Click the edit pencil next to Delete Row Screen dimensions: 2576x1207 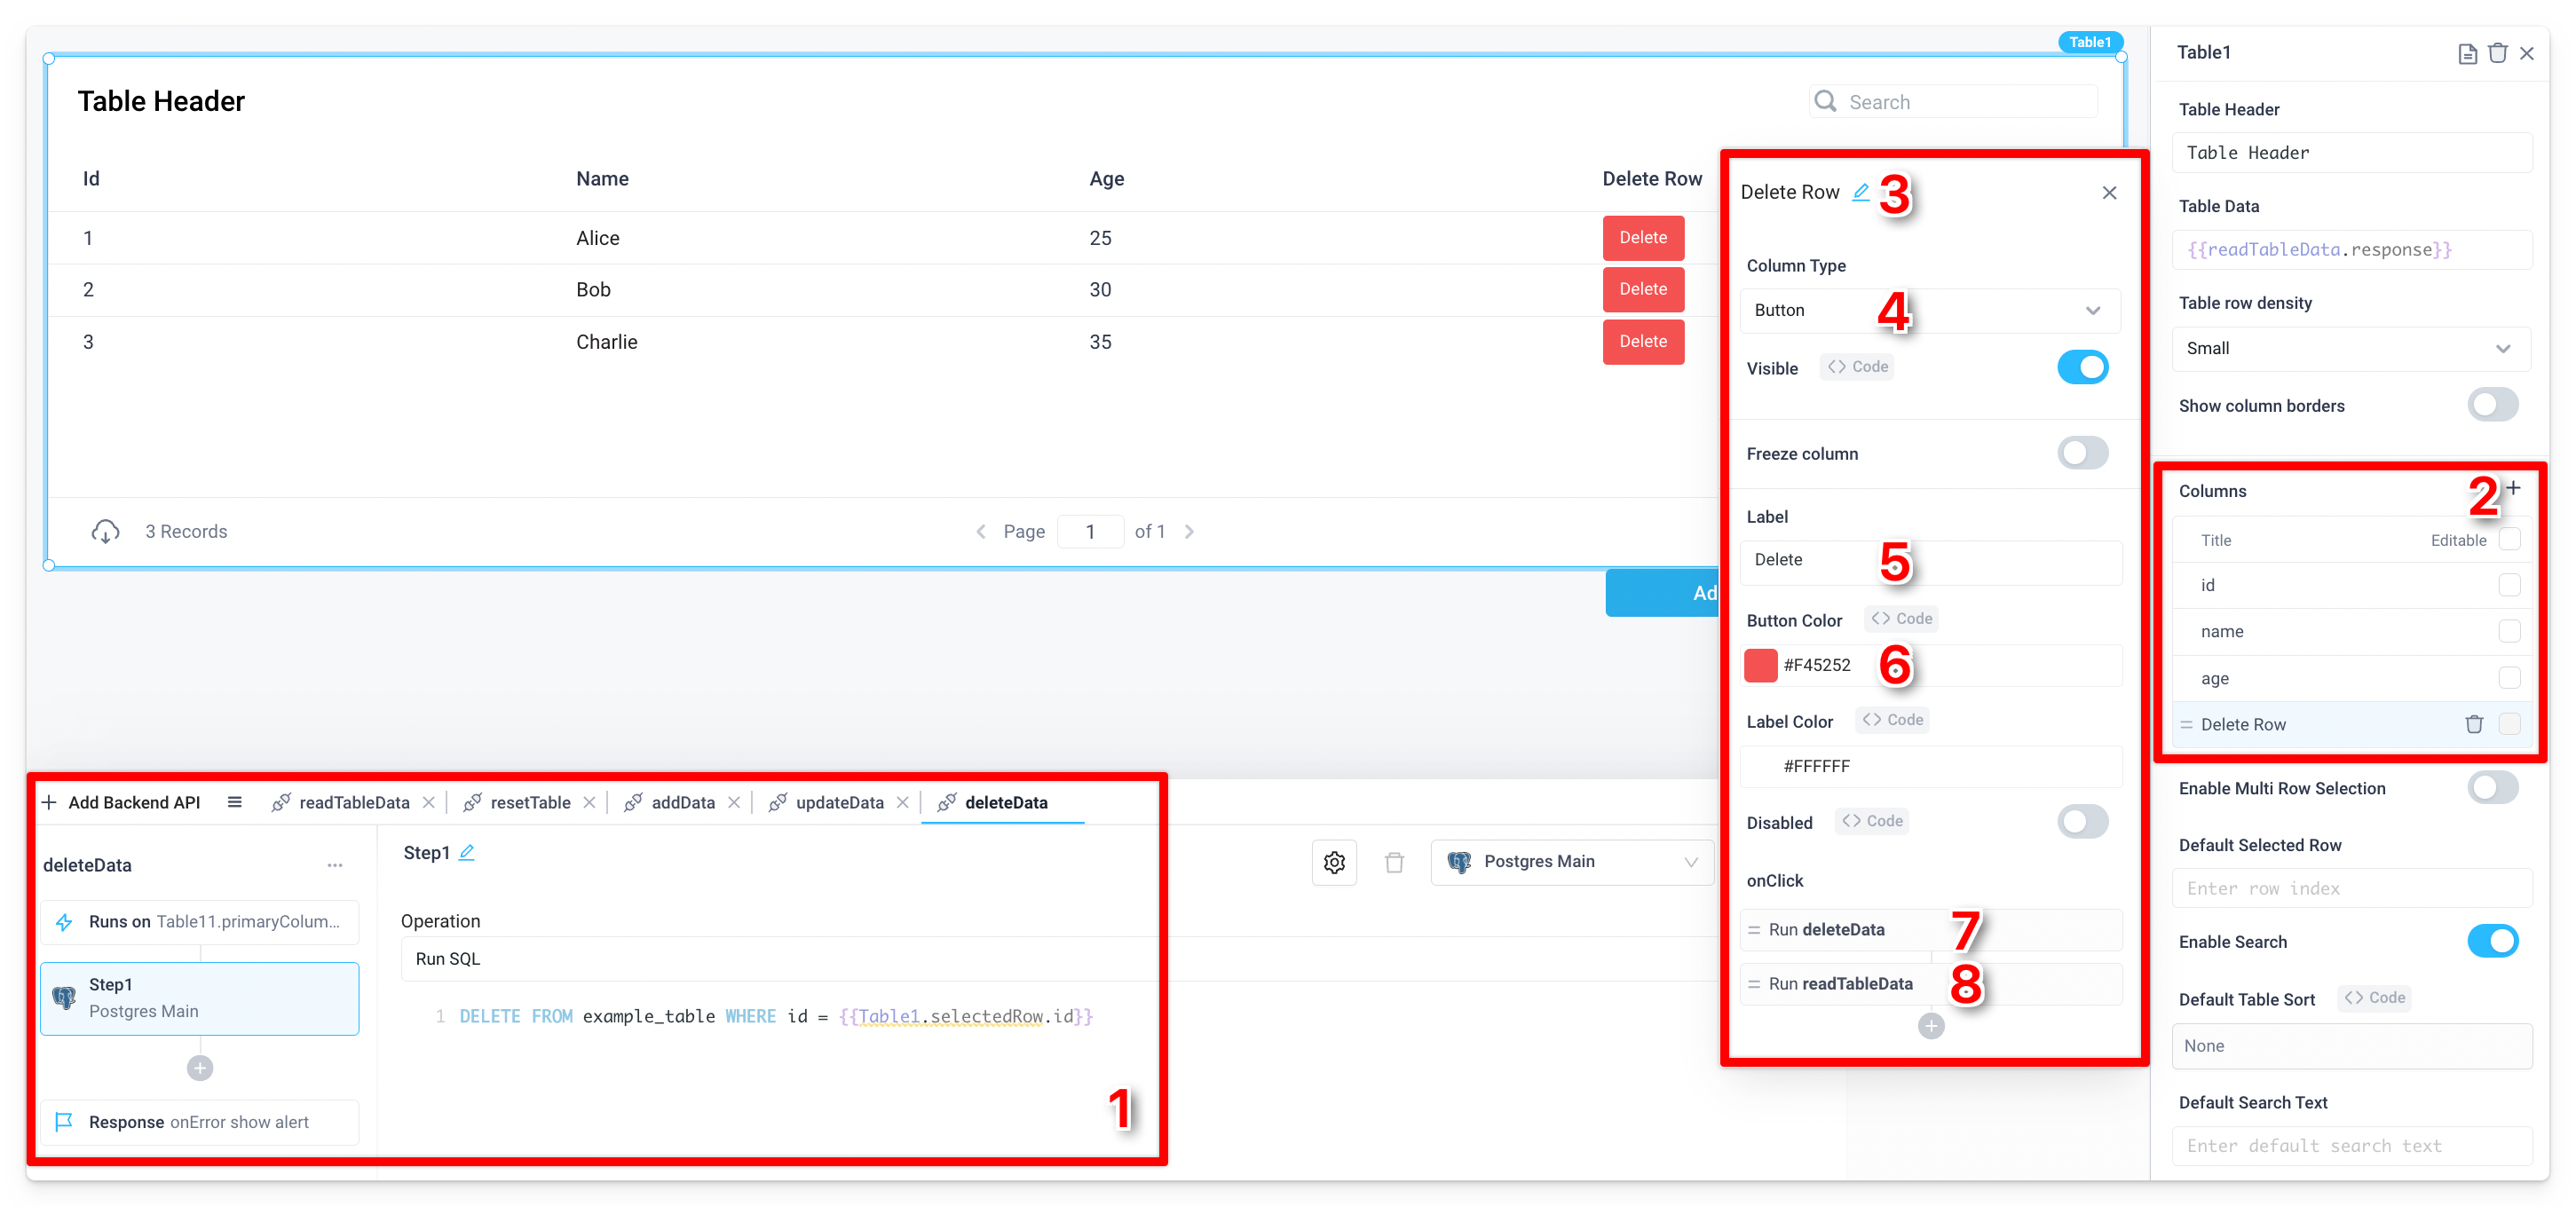point(1861,192)
